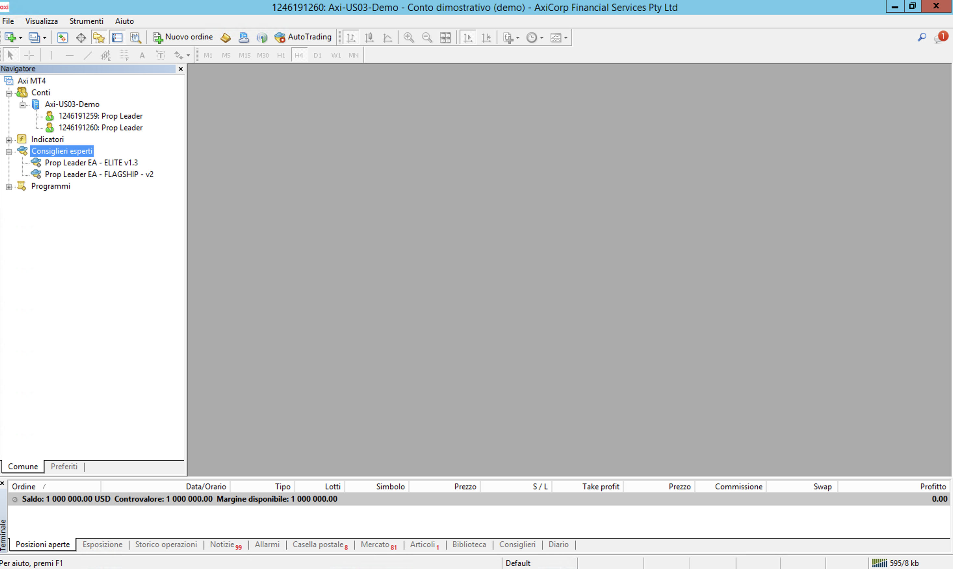Open the Strategy Tester magnifier icon
The width and height of the screenshot is (953, 569).
click(x=136, y=37)
